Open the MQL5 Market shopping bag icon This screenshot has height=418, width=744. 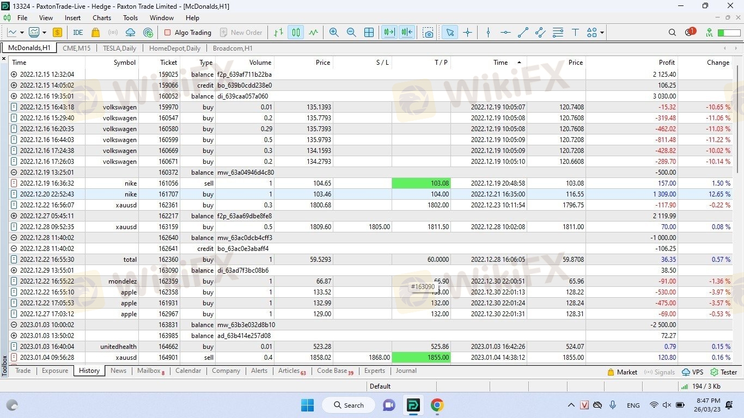click(96, 33)
